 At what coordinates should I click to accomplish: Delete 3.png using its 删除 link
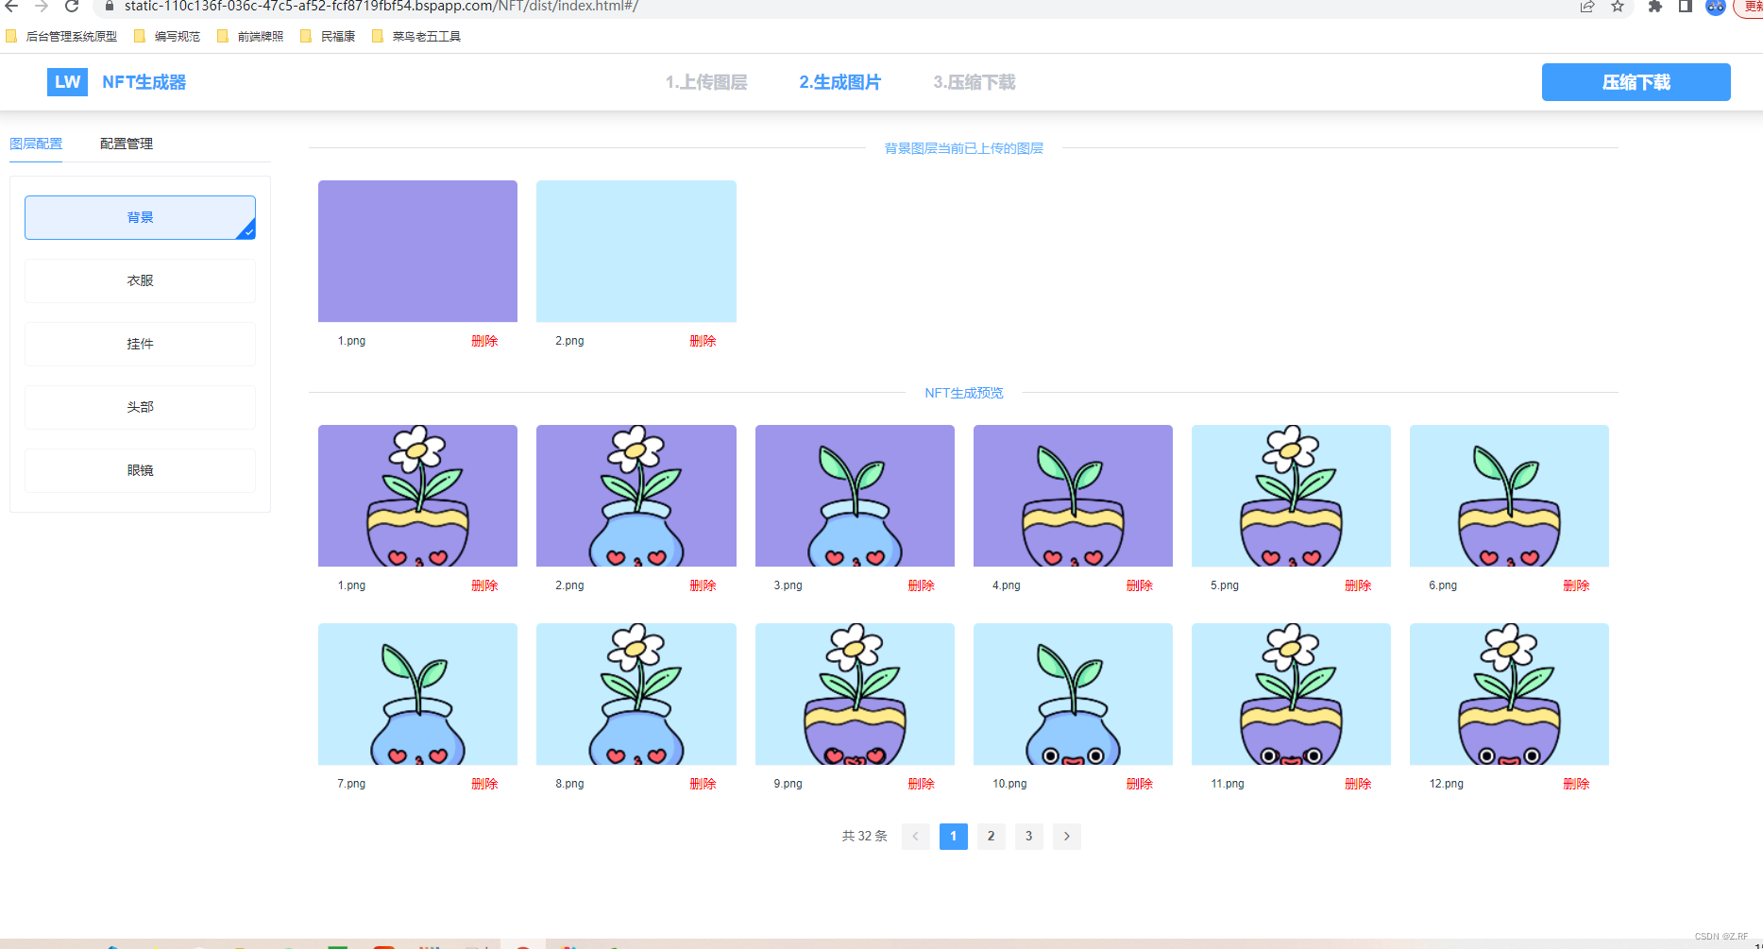coord(921,585)
